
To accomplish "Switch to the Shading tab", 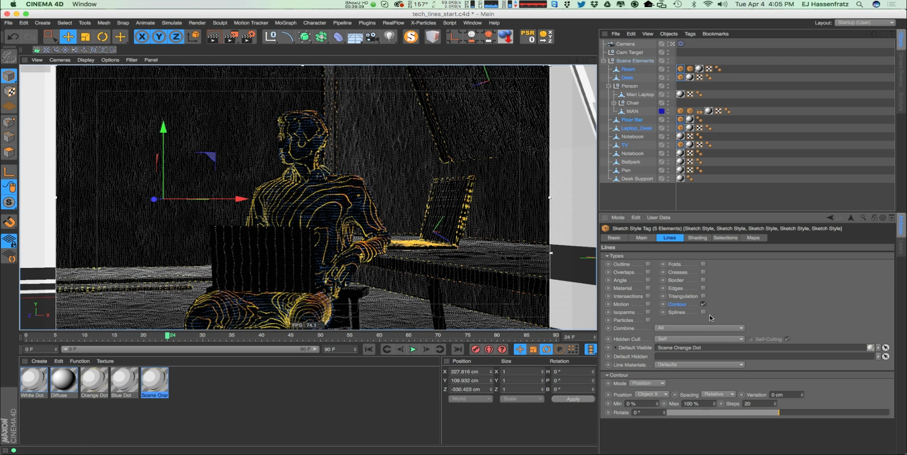I will [697, 238].
